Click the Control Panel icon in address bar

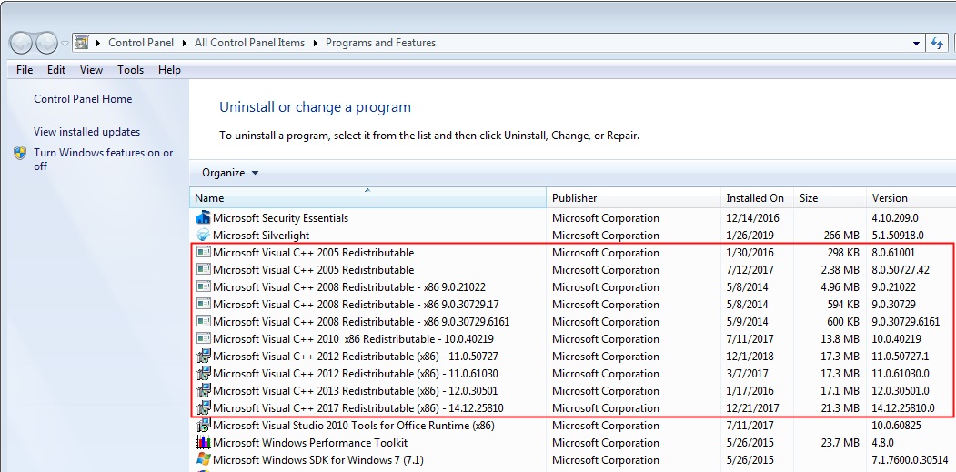81,43
